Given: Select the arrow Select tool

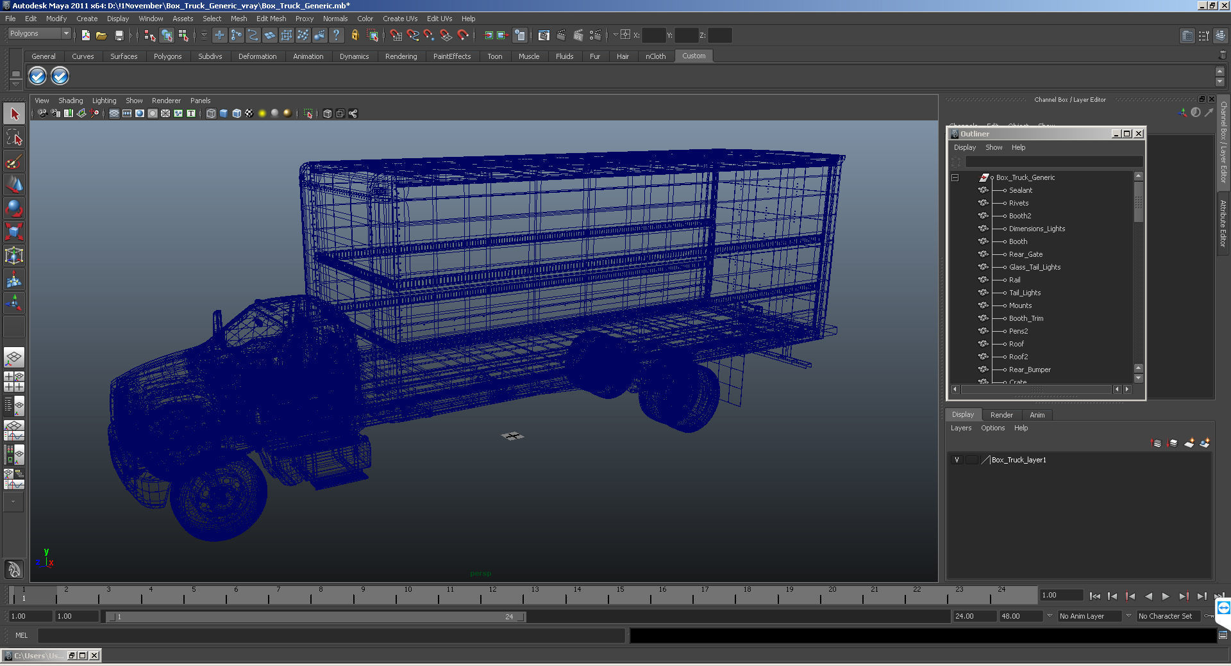Looking at the screenshot, I should (14, 114).
